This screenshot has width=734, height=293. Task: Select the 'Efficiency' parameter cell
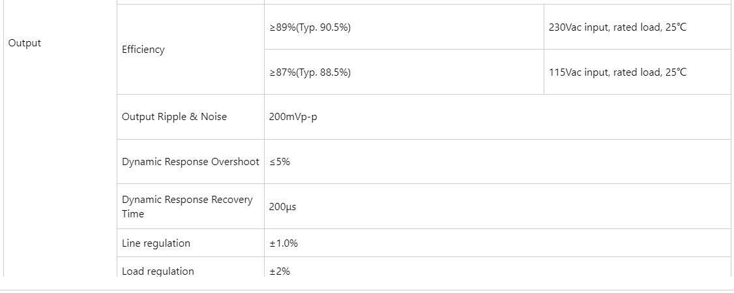(143, 50)
